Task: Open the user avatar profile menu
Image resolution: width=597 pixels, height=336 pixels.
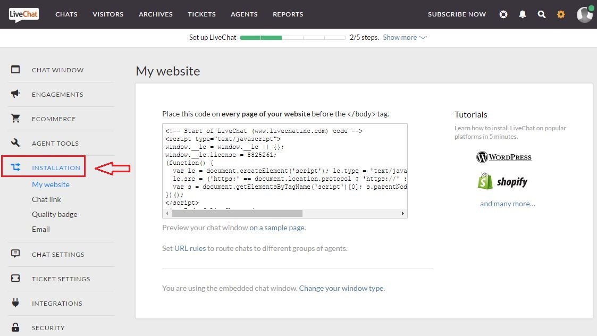Action: point(585,14)
